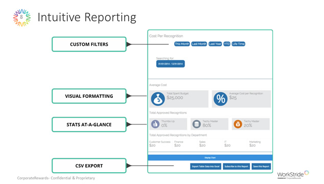Click the CSV Export callout box
Image resolution: width=324 pixels, height=184 pixels.
(89, 166)
